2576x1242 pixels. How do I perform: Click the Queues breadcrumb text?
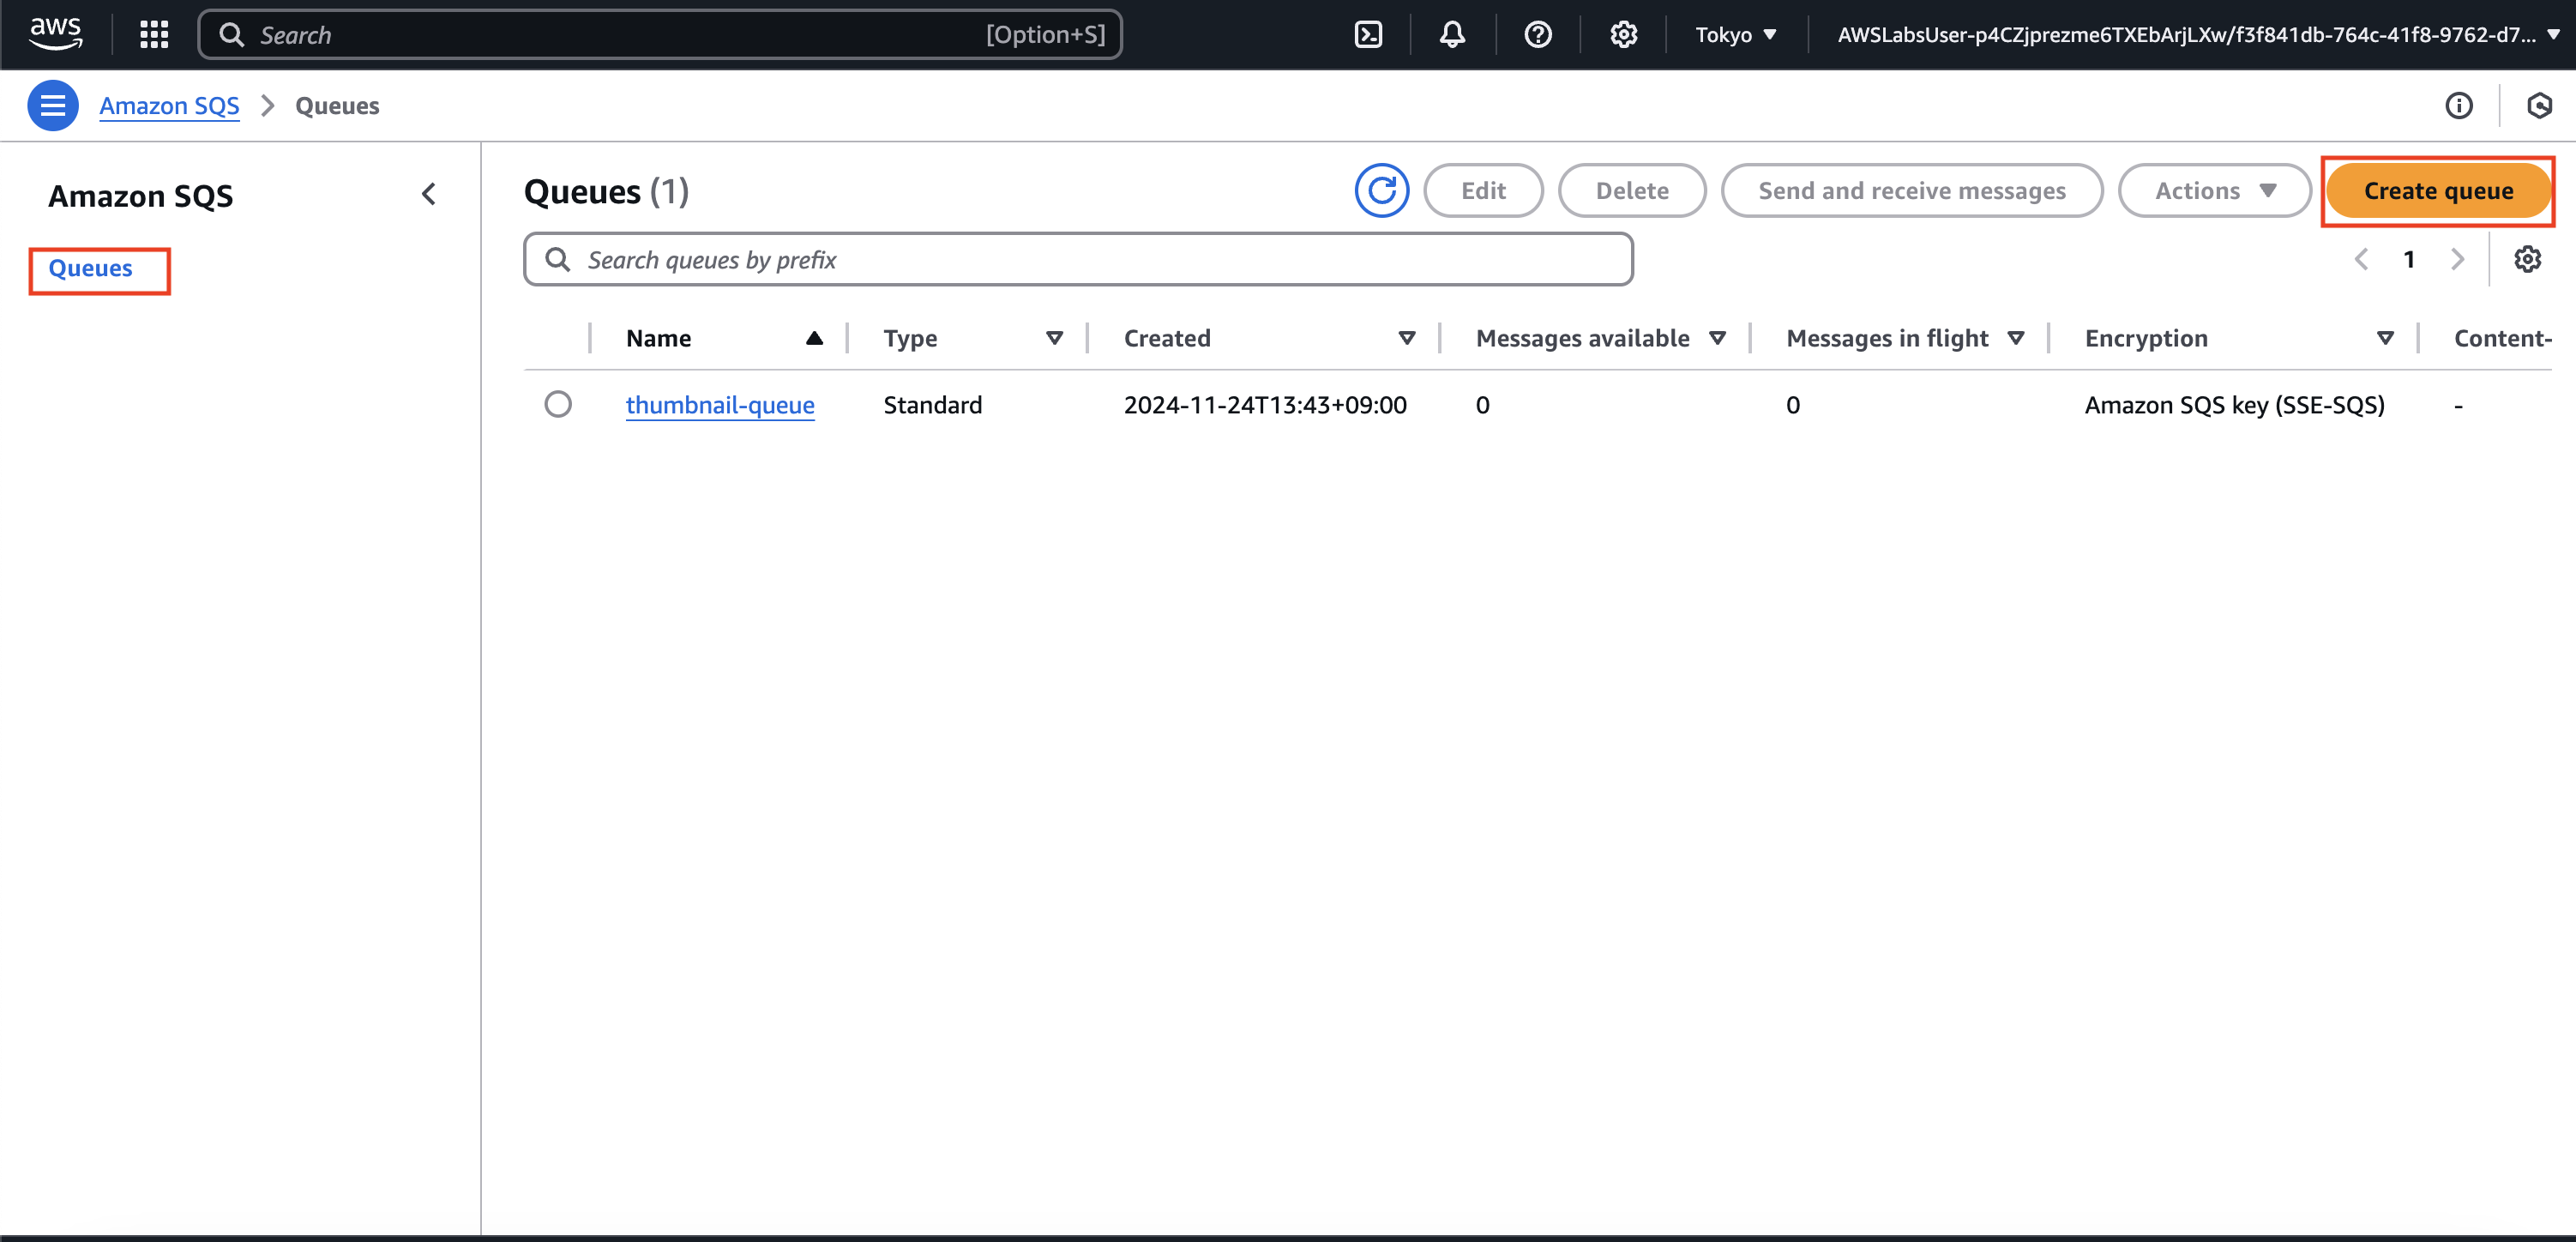(337, 106)
